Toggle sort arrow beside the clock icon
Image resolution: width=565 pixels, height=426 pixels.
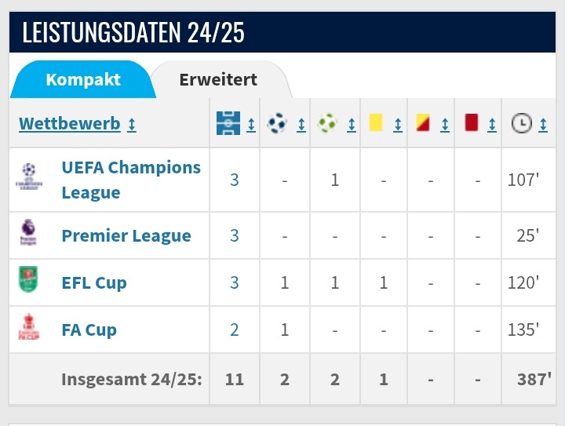[x=543, y=124]
